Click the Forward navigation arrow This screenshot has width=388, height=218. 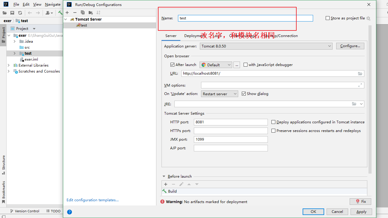[x=38, y=13]
